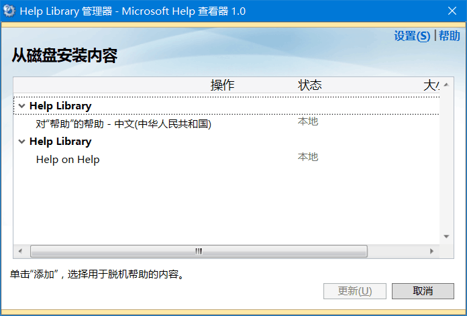
Task: Collapse the Help Library group above Help on Help
Action: click(21, 142)
